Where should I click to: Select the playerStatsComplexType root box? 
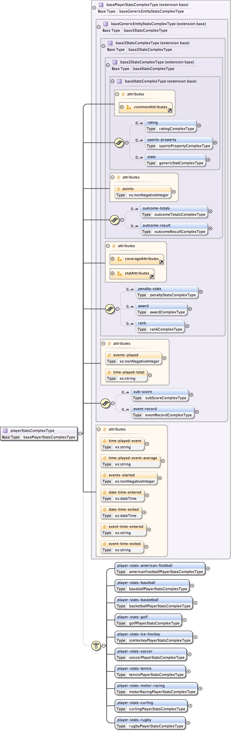tap(39, 433)
